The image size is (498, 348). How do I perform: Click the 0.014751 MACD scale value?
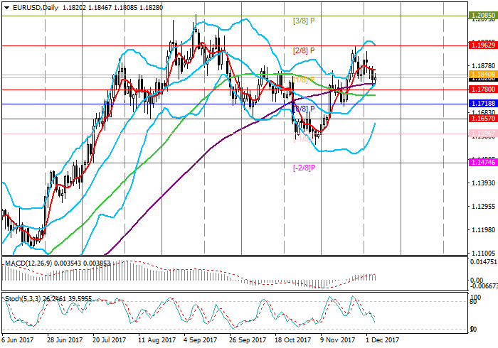(x=484, y=262)
